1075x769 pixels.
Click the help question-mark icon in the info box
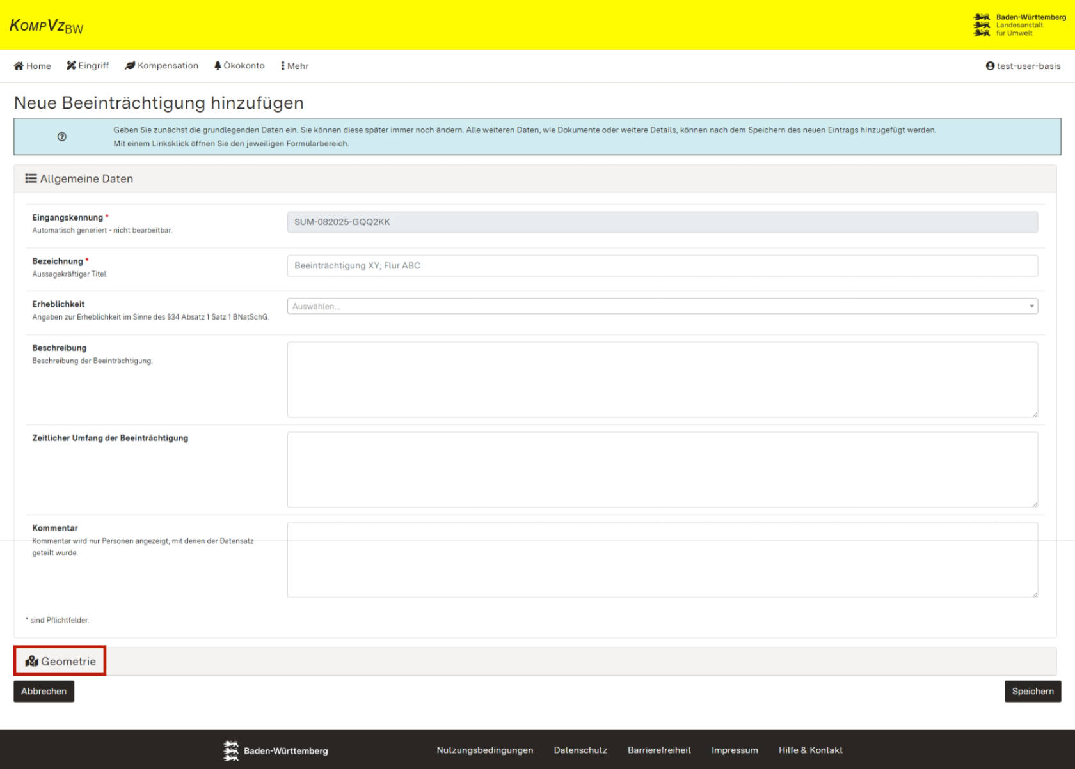point(62,136)
